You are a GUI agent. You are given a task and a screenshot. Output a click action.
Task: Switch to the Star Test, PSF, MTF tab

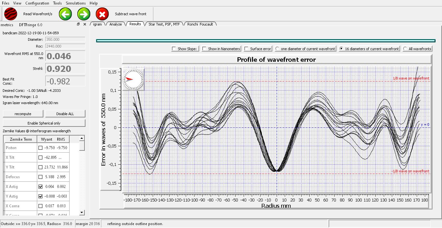(x=164, y=24)
